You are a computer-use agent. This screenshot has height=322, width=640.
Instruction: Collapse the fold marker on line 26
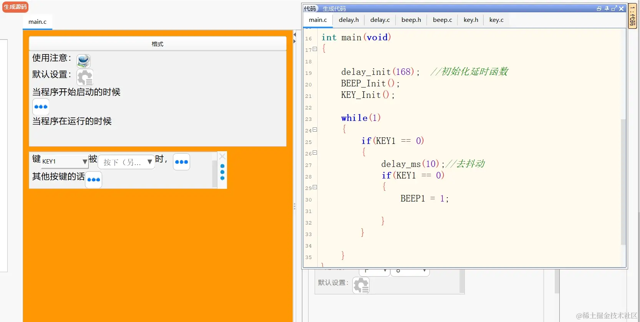[x=315, y=153]
